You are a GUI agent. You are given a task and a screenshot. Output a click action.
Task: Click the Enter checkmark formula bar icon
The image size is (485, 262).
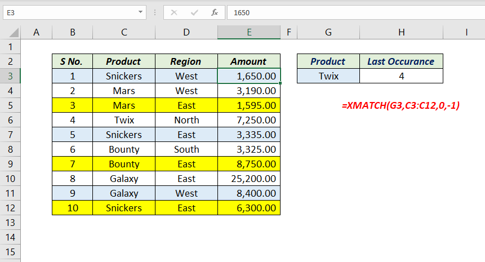pyautogui.click(x=194, y=13)
